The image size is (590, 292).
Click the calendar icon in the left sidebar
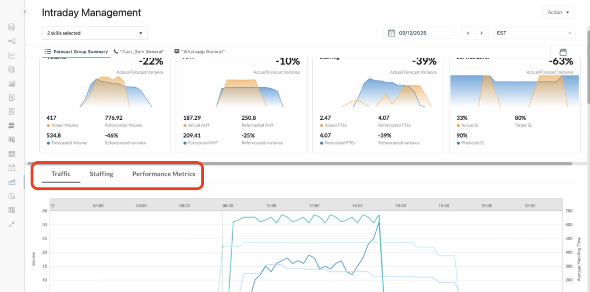[x=12, y=168]
